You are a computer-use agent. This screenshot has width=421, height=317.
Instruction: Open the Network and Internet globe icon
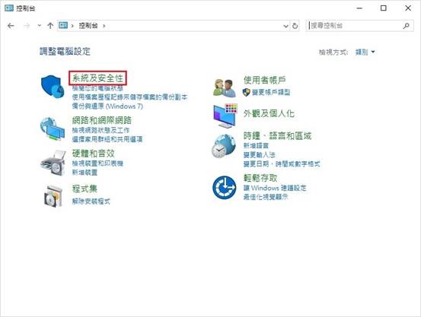click(53, 128)
